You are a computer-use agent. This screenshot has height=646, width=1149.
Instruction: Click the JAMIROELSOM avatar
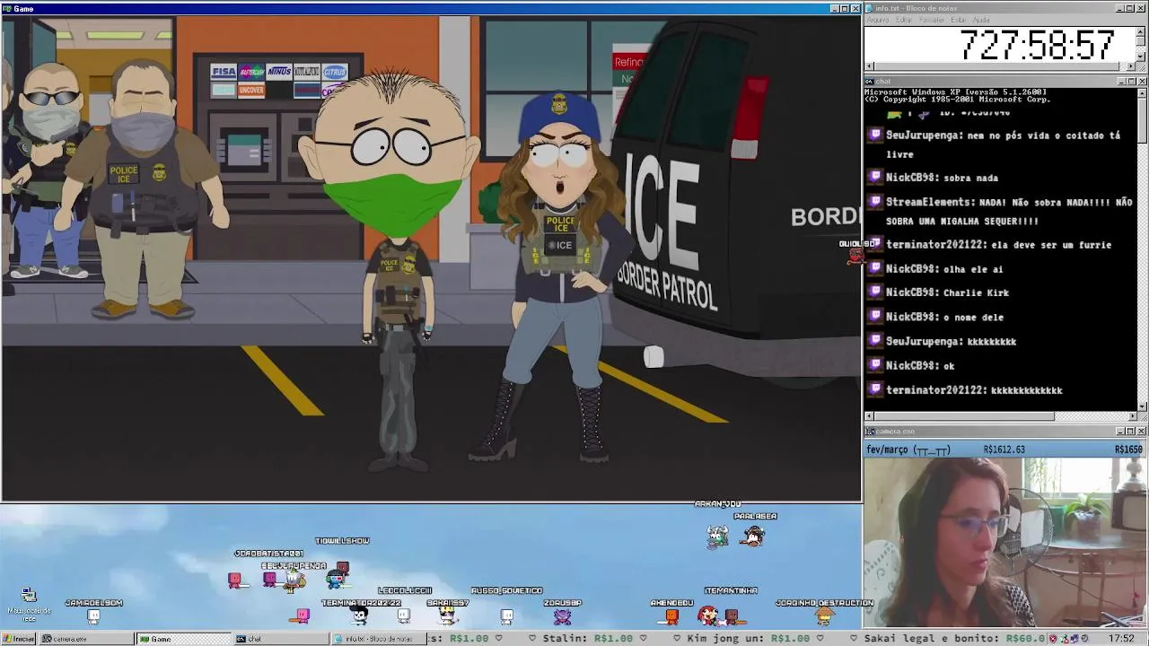[x=93, y=615]
